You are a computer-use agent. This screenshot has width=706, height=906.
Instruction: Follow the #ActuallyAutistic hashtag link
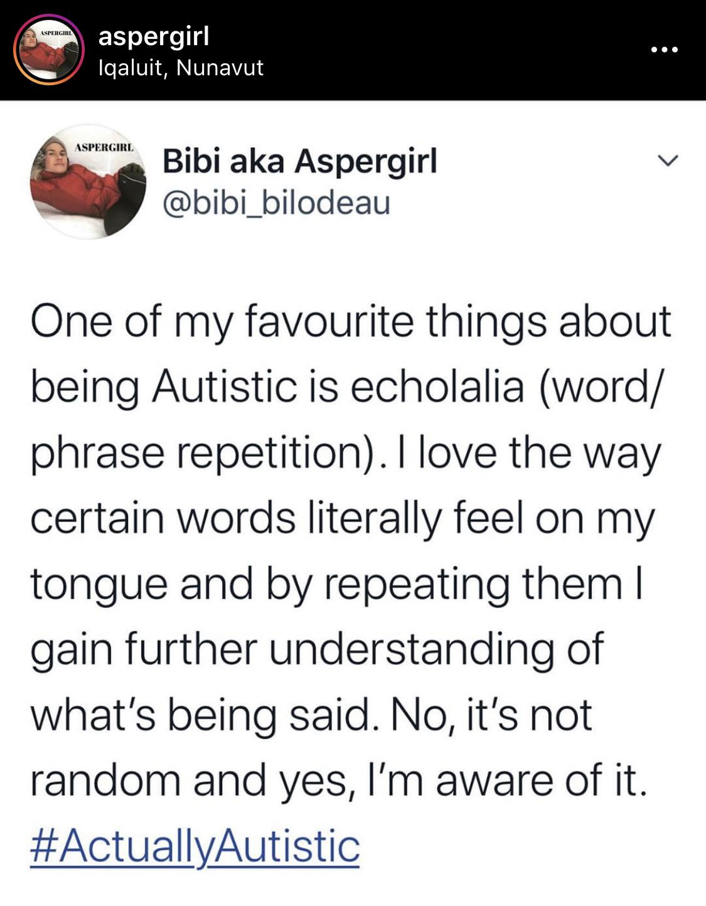(195, 846)
